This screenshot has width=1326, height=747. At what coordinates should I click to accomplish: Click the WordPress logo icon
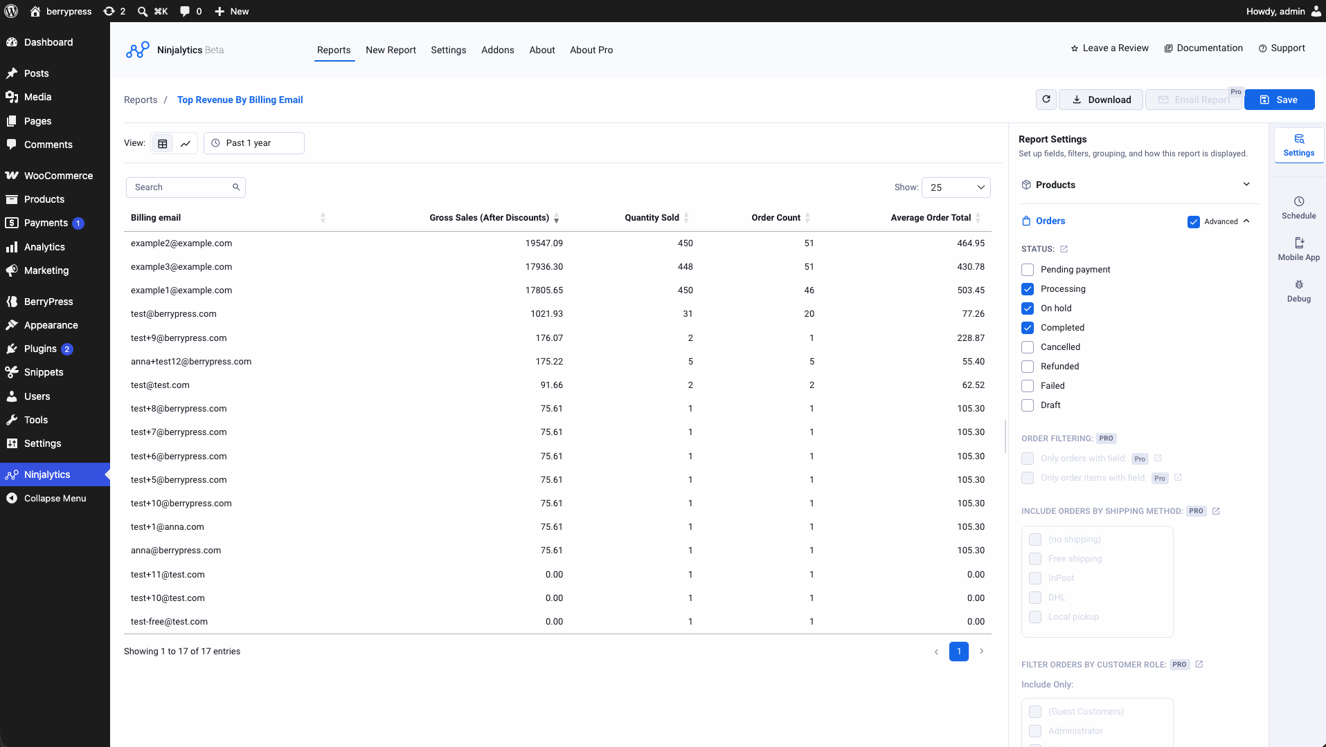pos(11,11)
